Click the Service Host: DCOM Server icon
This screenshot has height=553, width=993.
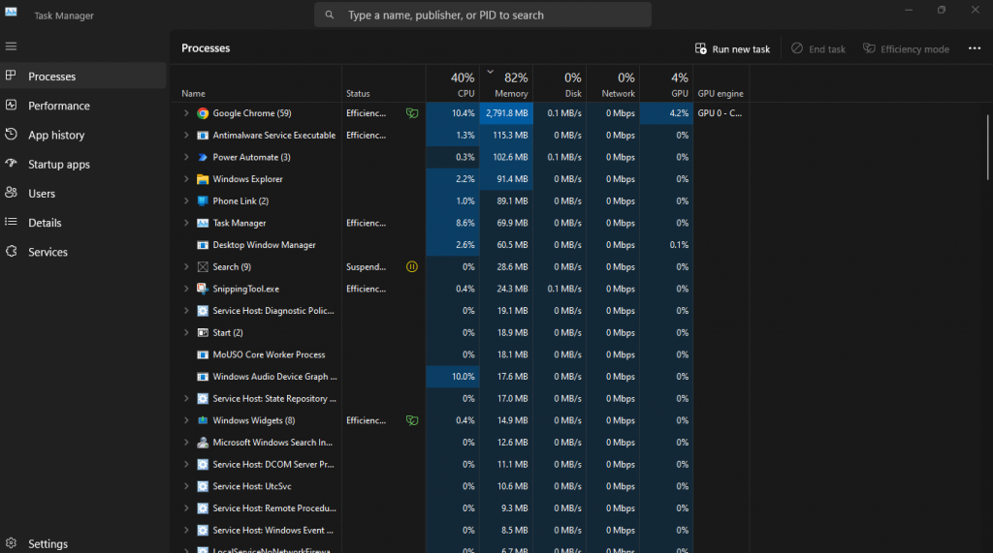(203, 465)
